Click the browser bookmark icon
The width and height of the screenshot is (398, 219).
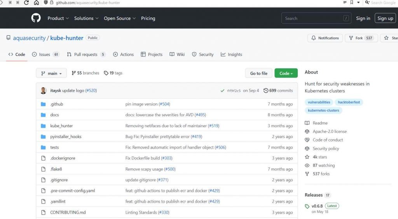pos(351,2)
